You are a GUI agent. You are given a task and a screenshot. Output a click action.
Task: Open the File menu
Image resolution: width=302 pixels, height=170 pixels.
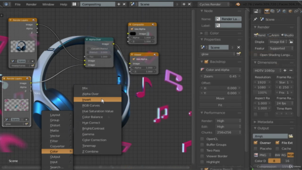tap(17, 4)
